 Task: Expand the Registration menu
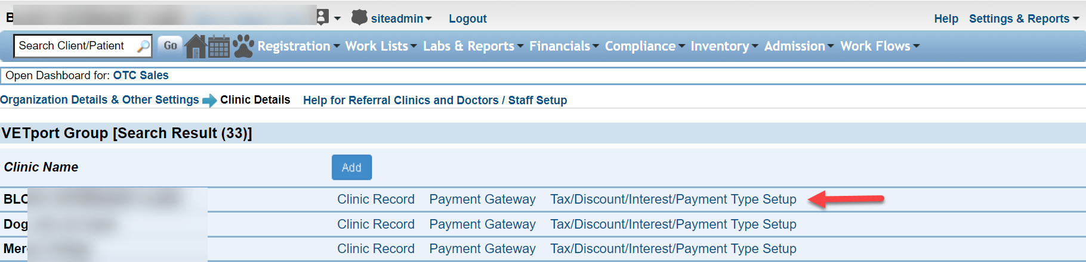298,46
